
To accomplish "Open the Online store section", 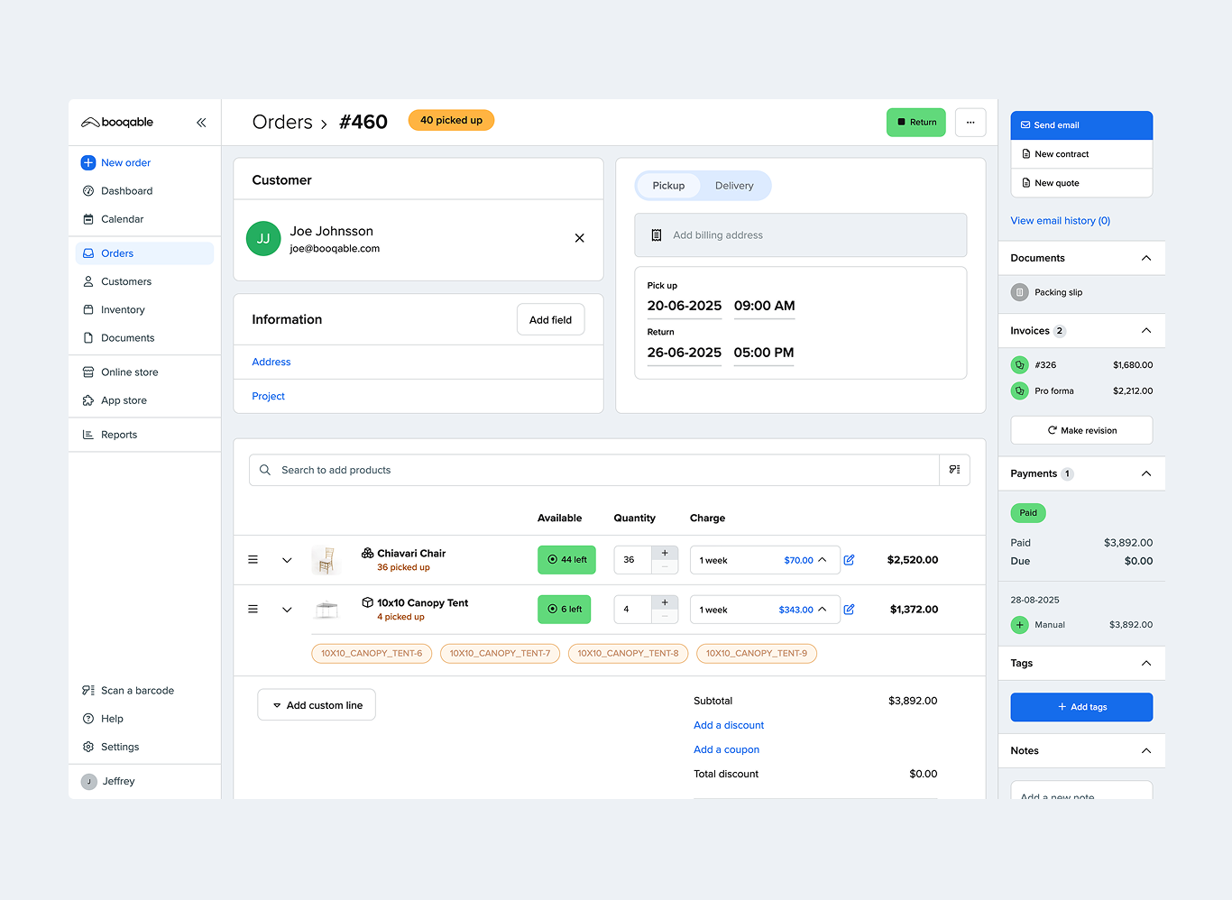I will (129, 372).
